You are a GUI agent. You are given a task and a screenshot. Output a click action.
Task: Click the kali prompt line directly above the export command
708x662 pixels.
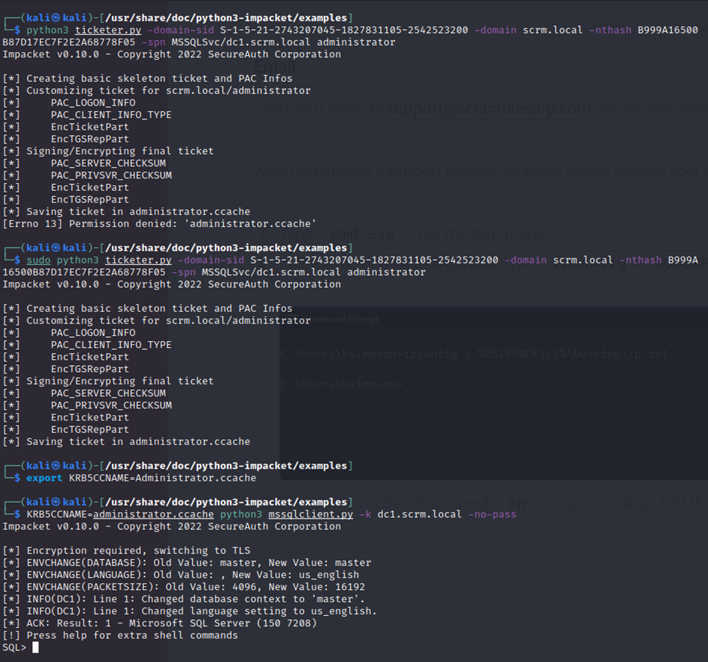click(178, 465)
